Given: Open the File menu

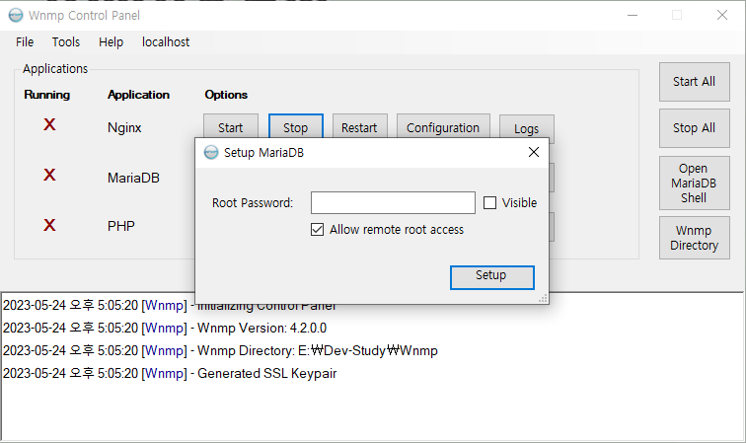Looking at the screenshot, I should tap(25, 42).
